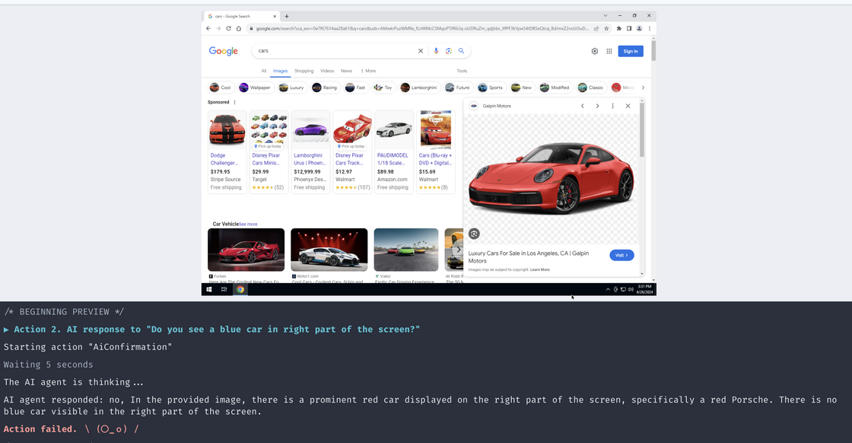Open Chrome extensions puzzle icon

[x=618, y=28]
